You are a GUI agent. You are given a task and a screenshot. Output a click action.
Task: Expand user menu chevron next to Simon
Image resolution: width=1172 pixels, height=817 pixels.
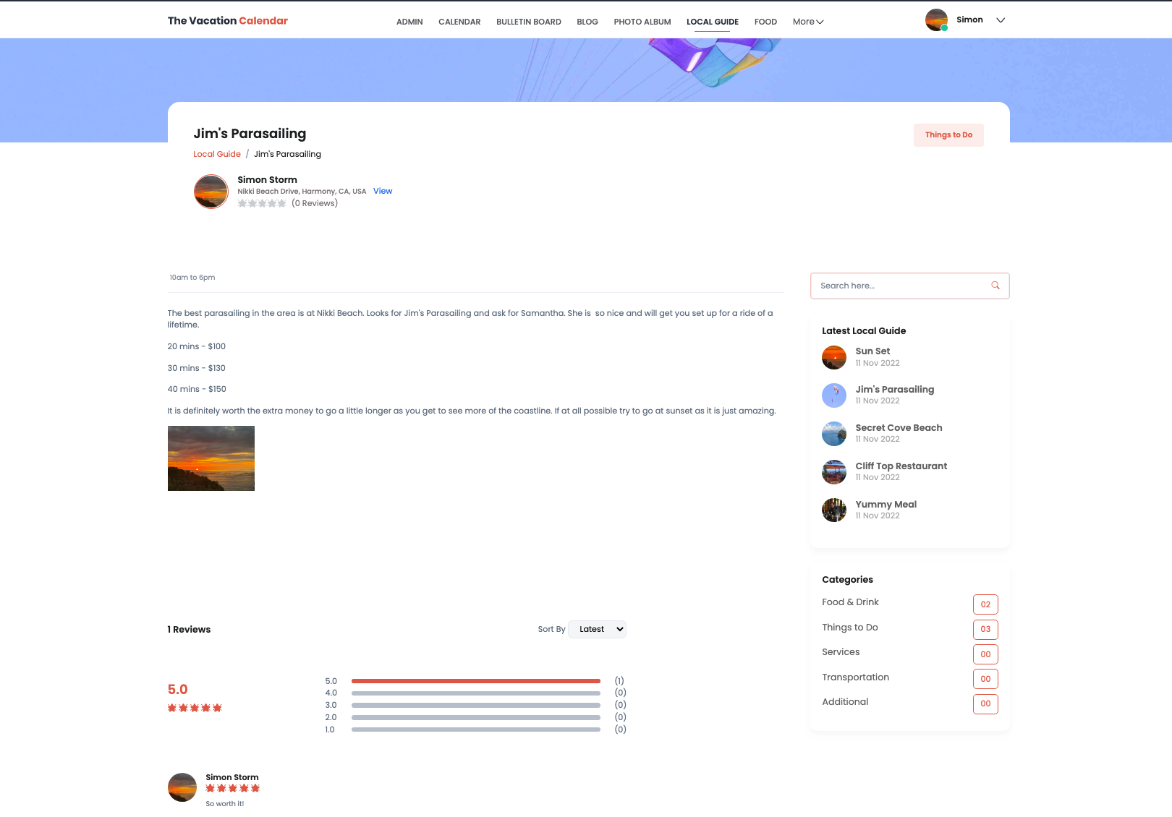pyautogui.click(x=1001, y=20)
